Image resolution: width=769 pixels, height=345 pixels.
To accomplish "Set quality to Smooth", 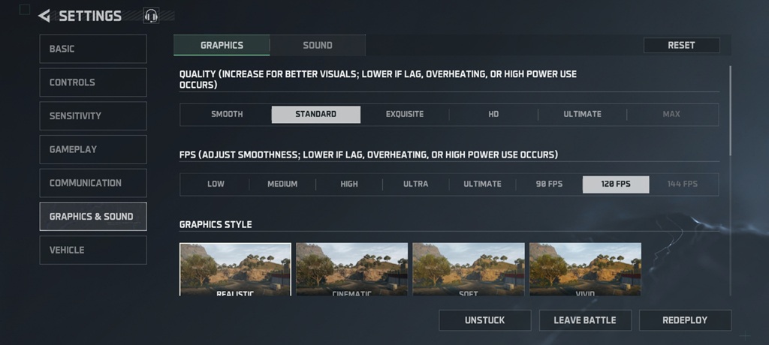I will [227, 114].
